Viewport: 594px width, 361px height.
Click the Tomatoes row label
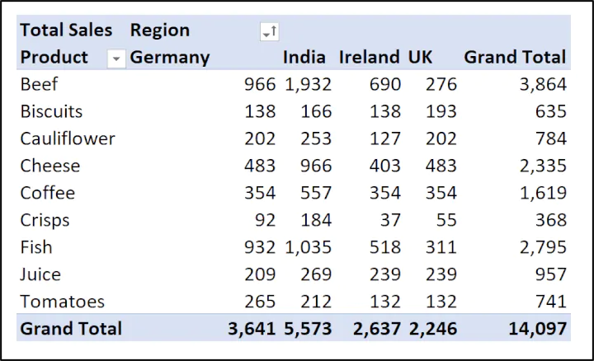point(63,302)
